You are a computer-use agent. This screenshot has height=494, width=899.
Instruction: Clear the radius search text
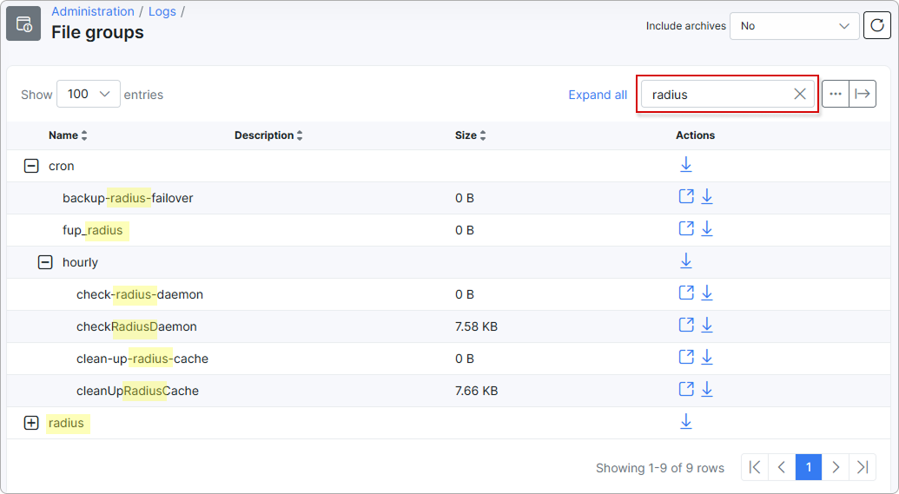click(800, 94)
